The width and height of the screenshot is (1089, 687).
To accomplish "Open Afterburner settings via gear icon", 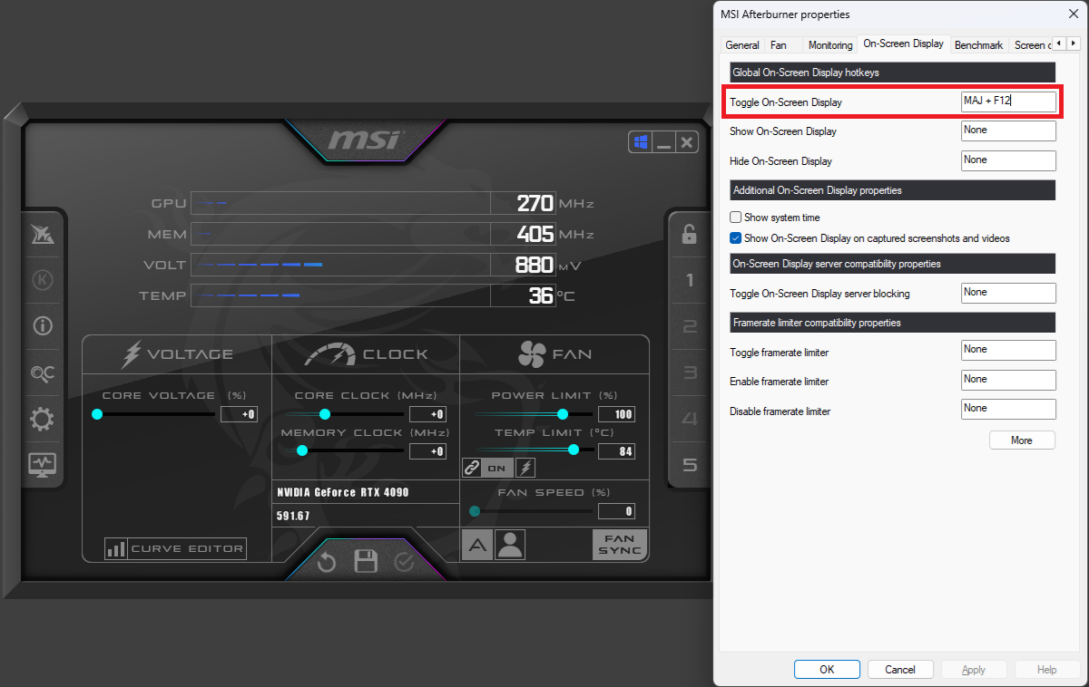I will [43, 419].
